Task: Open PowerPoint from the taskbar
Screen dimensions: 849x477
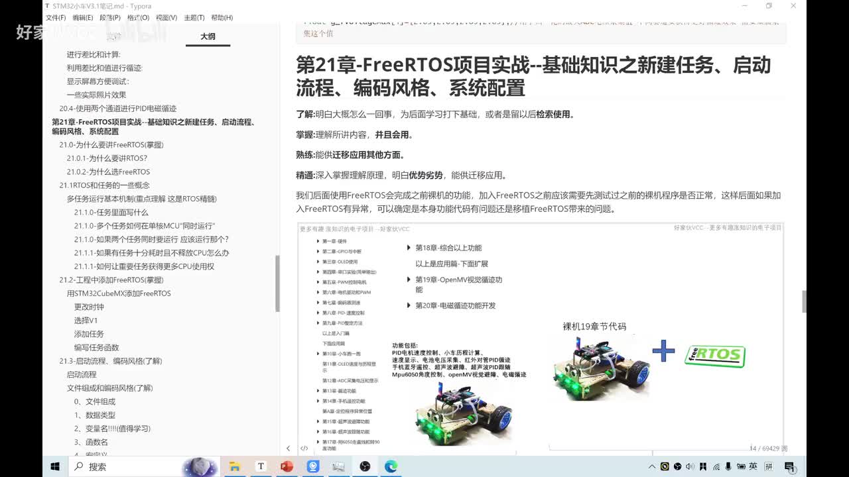Action: point(287,466)
